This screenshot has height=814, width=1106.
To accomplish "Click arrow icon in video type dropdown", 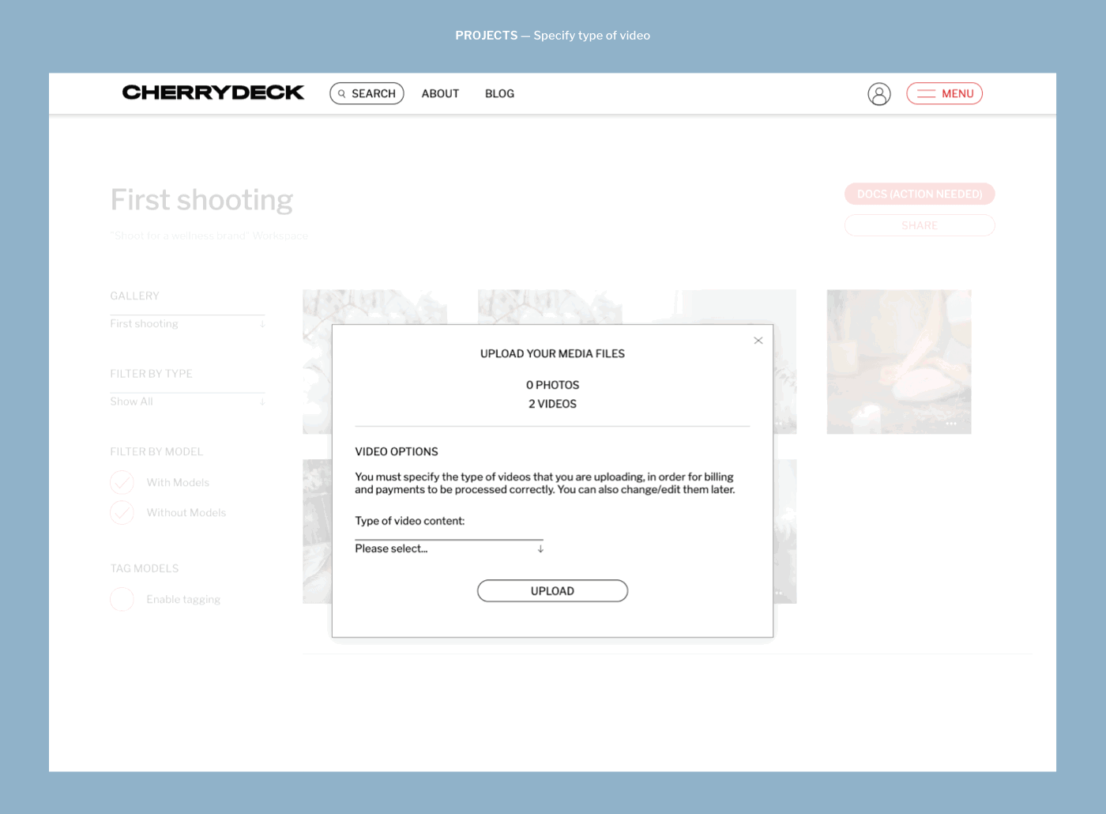I will (x=540, y=548).
